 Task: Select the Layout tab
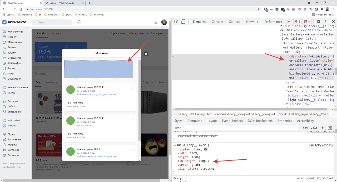(x=212, y=121)
